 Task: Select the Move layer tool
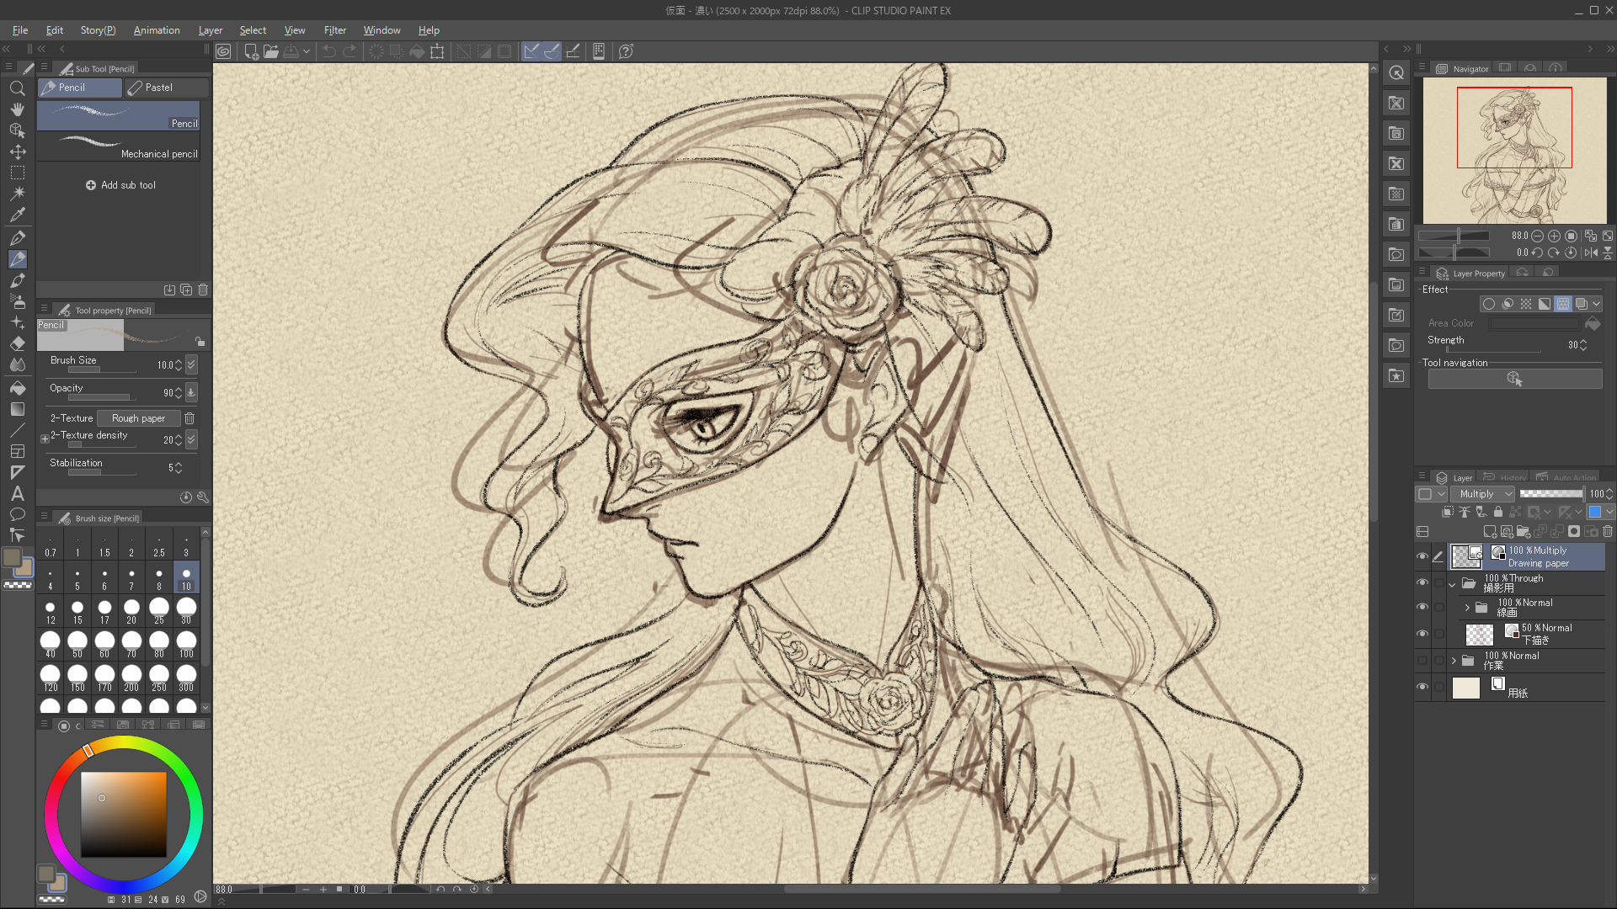point(17,152)
